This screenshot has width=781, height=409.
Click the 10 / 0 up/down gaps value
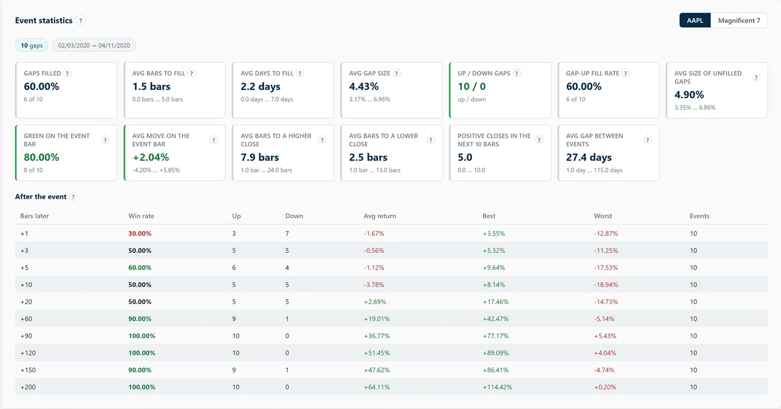coord(472,86)
